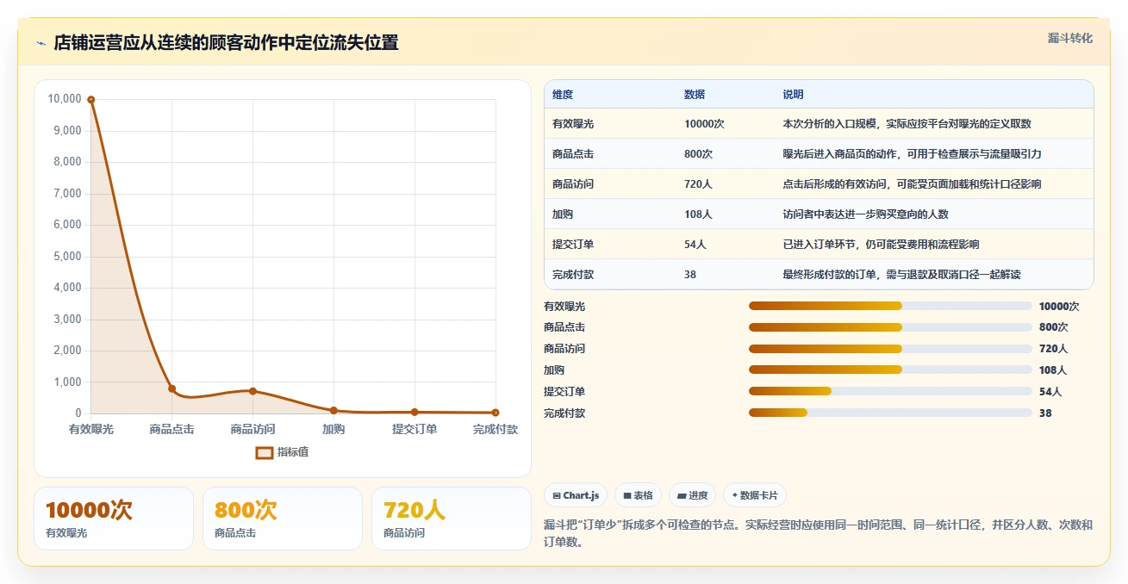The image size is (1128, 584).
Task: Click the 商品访问 cell in the table
Action: tap(573, 184)
